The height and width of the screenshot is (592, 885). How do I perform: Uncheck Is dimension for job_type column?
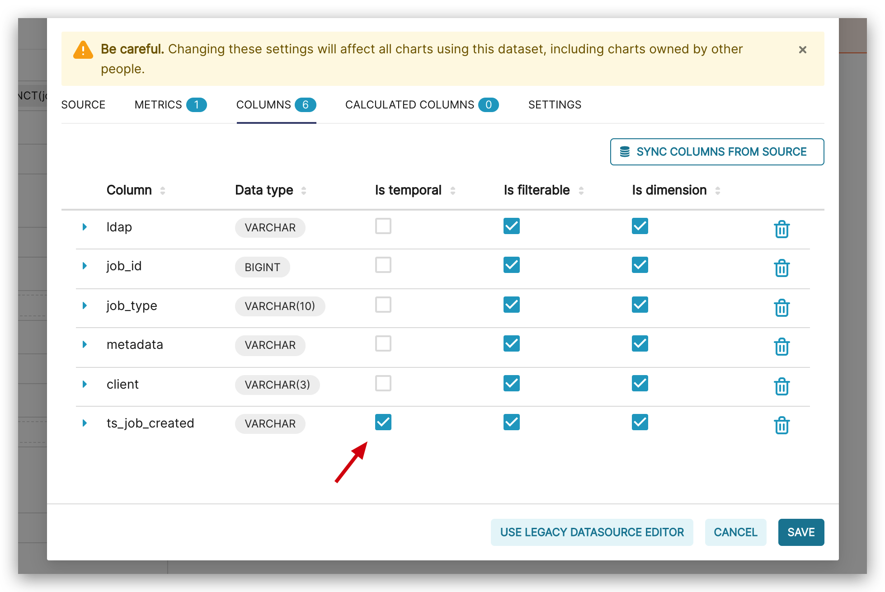tap(640, 305)
